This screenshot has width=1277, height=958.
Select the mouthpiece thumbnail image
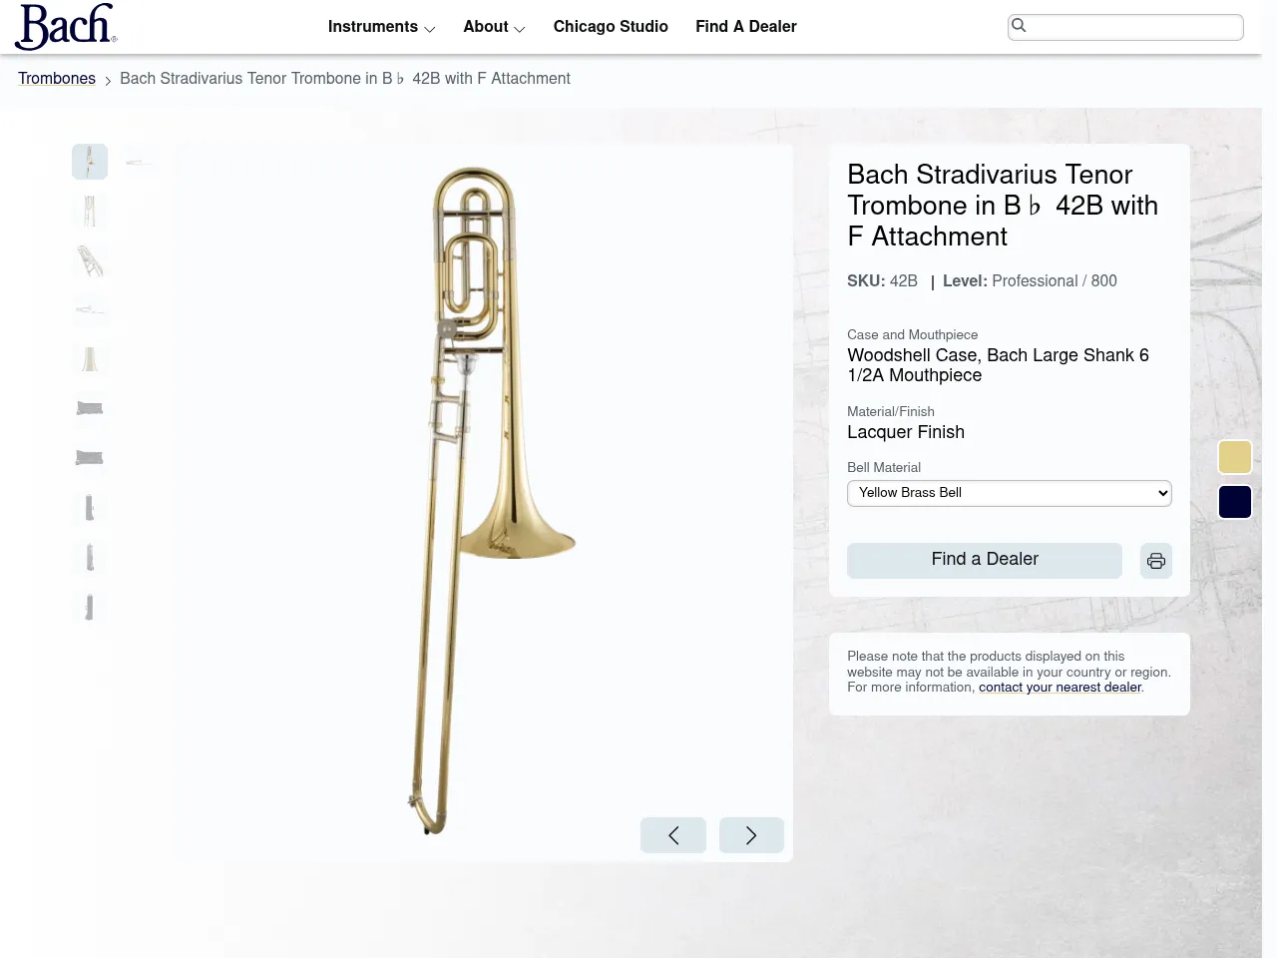[89, 310]
